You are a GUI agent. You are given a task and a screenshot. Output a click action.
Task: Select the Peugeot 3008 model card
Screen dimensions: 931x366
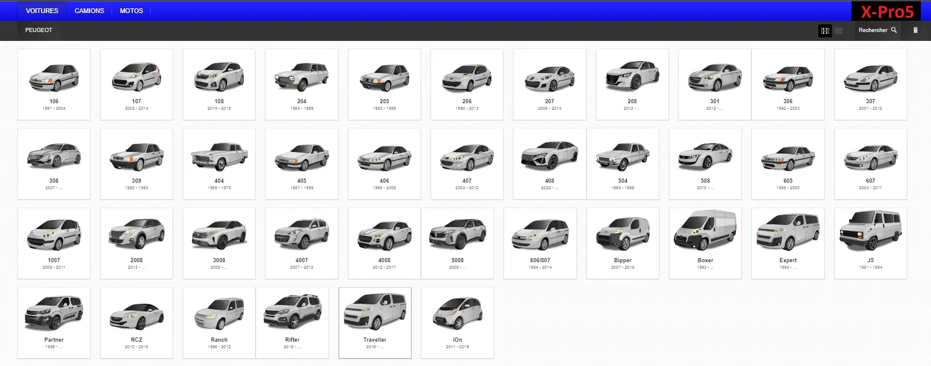pyautogui.click(x=219, y=243)
